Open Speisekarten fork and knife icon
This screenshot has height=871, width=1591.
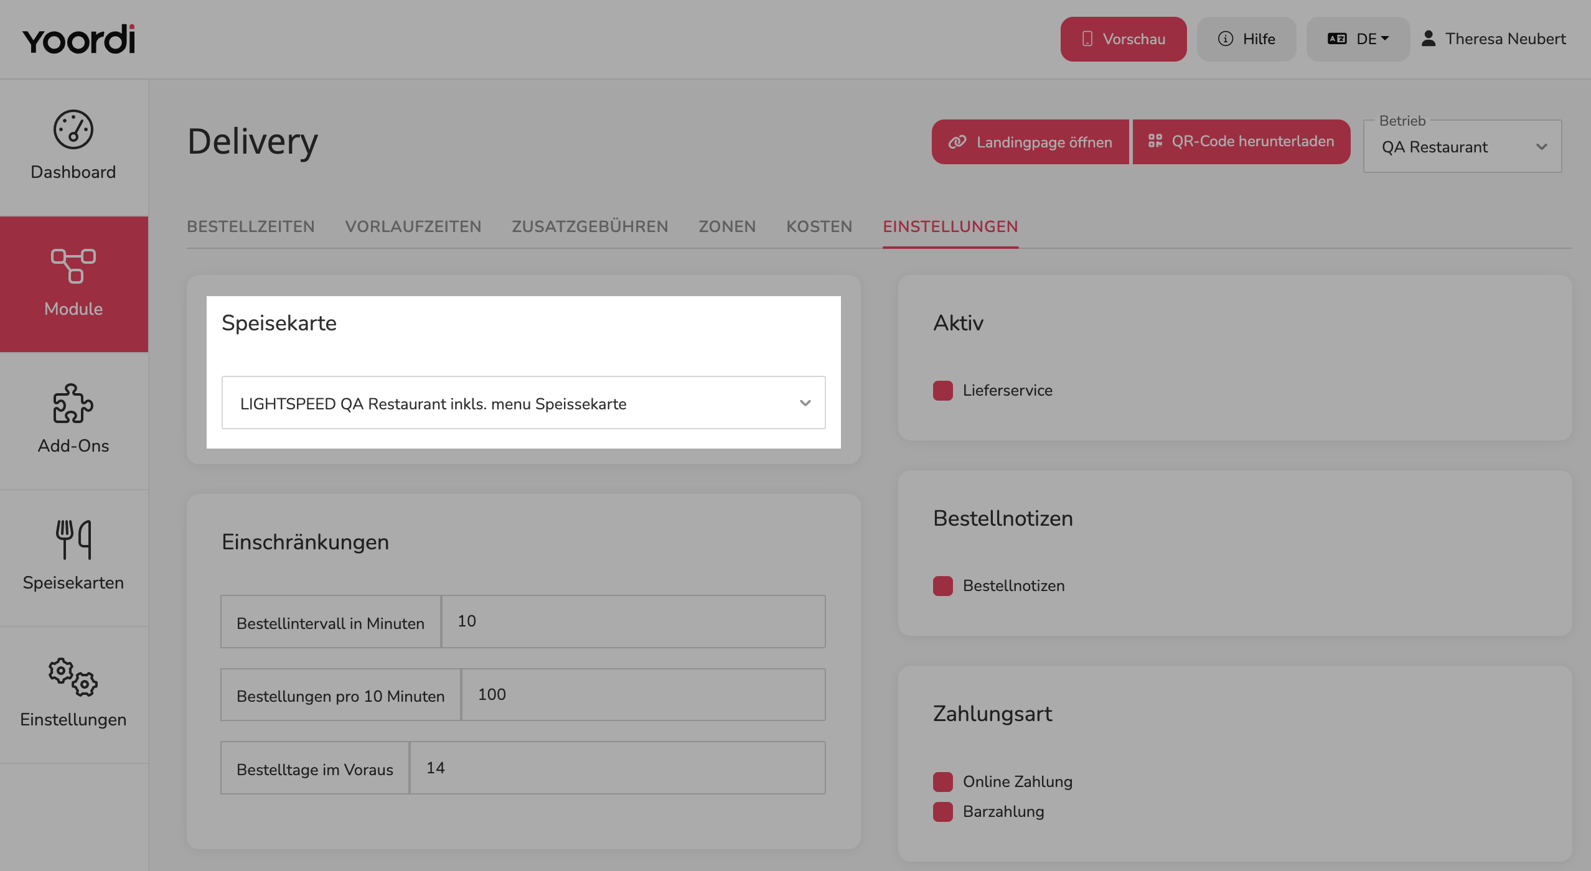click(73, 540)
